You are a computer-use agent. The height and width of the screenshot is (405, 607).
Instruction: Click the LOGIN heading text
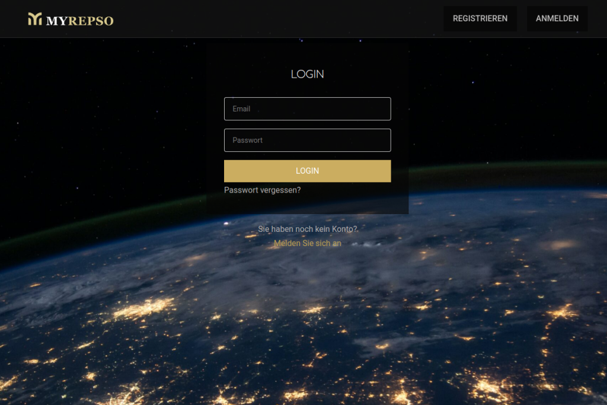point(308,74)
